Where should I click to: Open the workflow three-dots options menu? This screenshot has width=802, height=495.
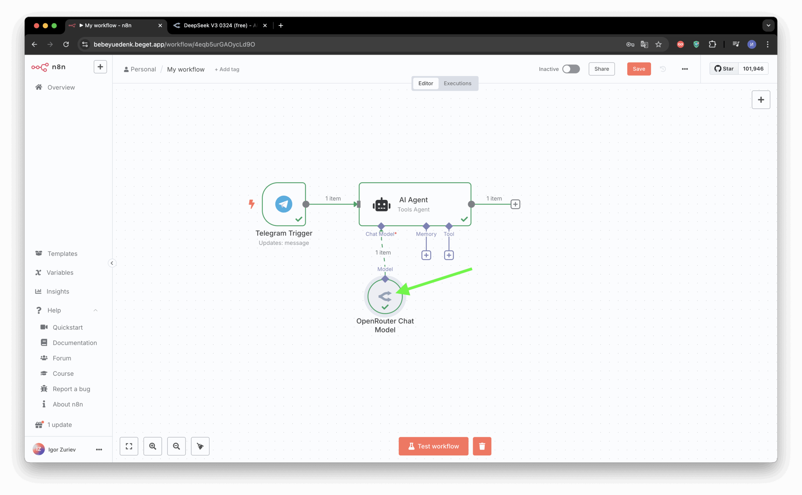[685, 69]
